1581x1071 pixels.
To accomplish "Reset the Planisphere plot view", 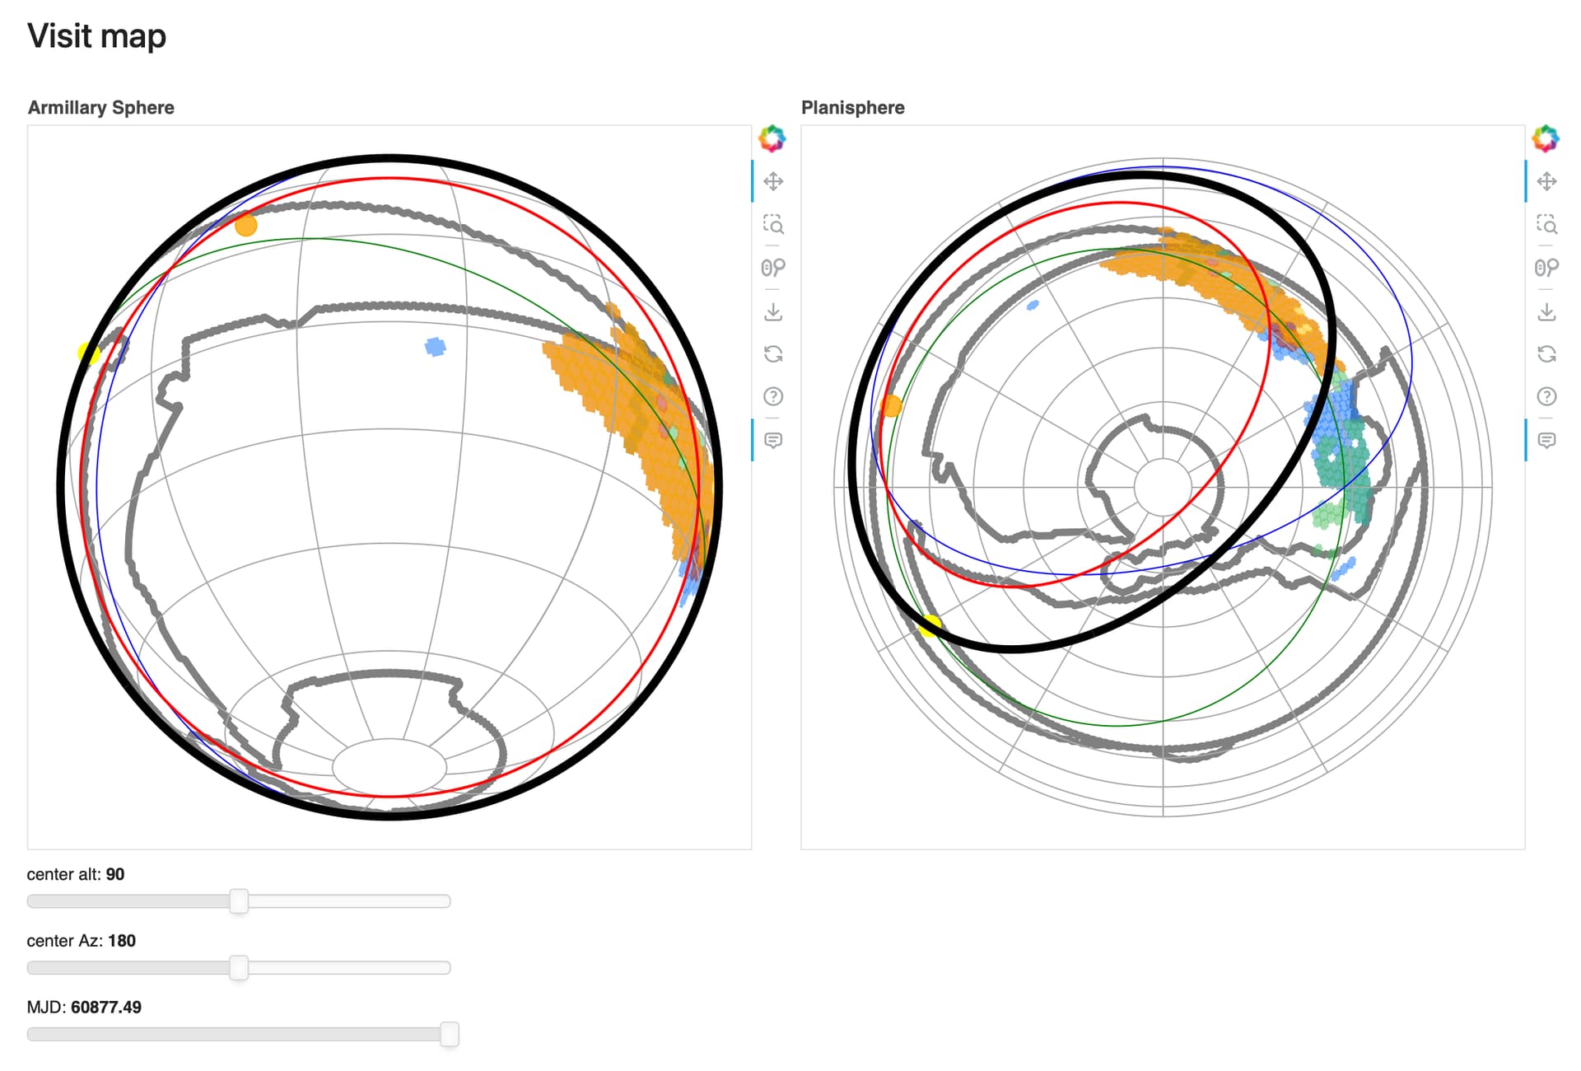I will tap(1546, 354).
